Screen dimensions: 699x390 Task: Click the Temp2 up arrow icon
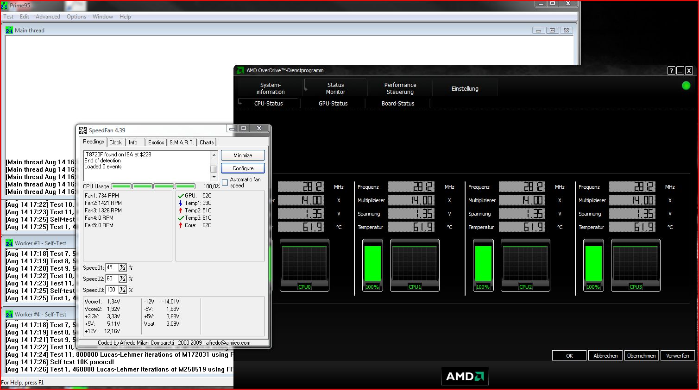181,210
